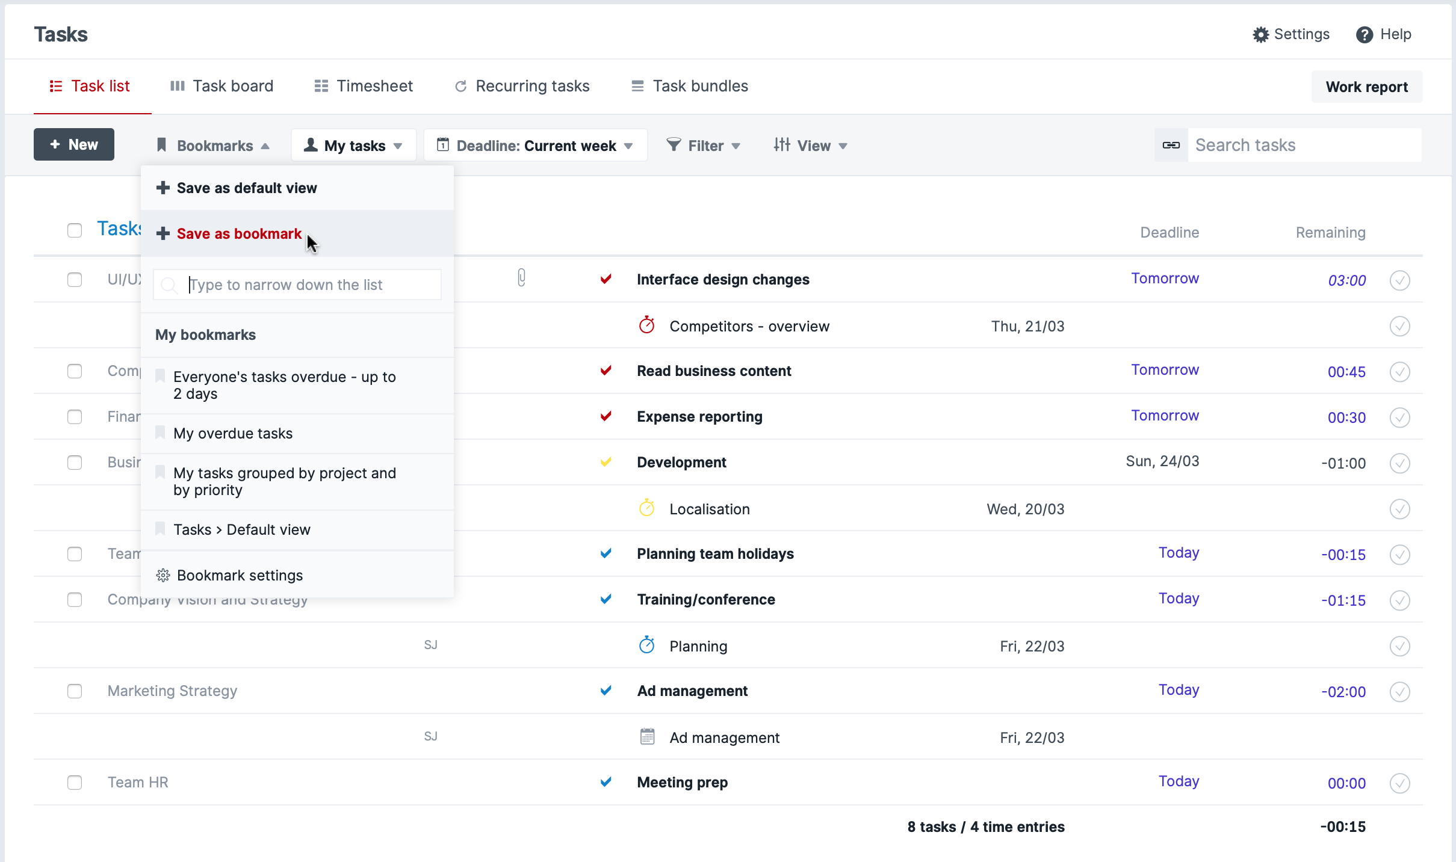Mark Read business content done via its circle icon
Viewport: 1456px width, 862px height.
[1399, 372]
